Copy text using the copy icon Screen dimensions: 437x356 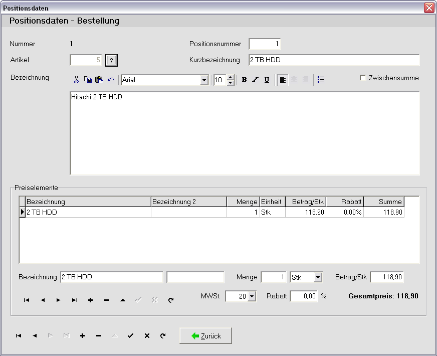click(x=88, y=80)
